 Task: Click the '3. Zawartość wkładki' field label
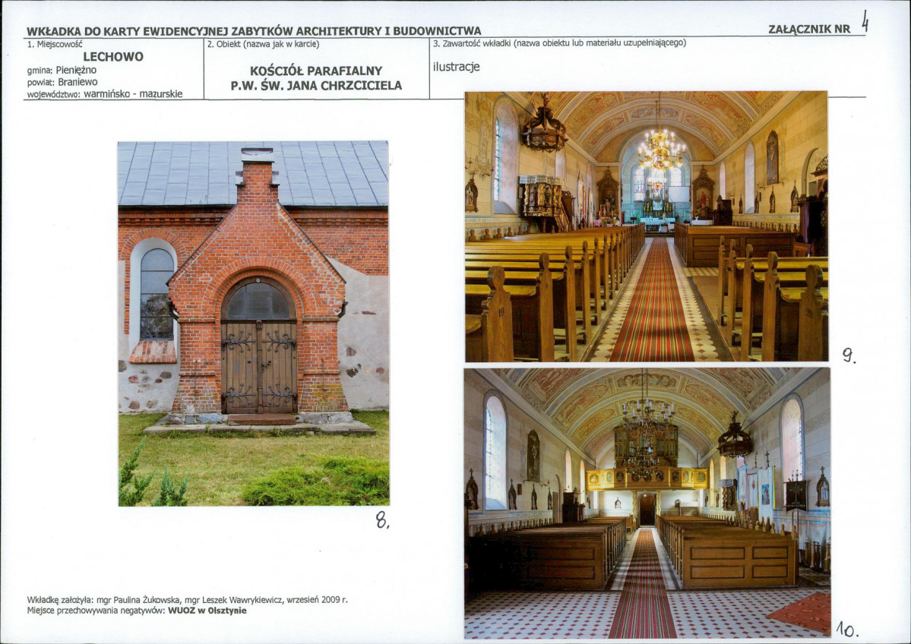point(559,43)
